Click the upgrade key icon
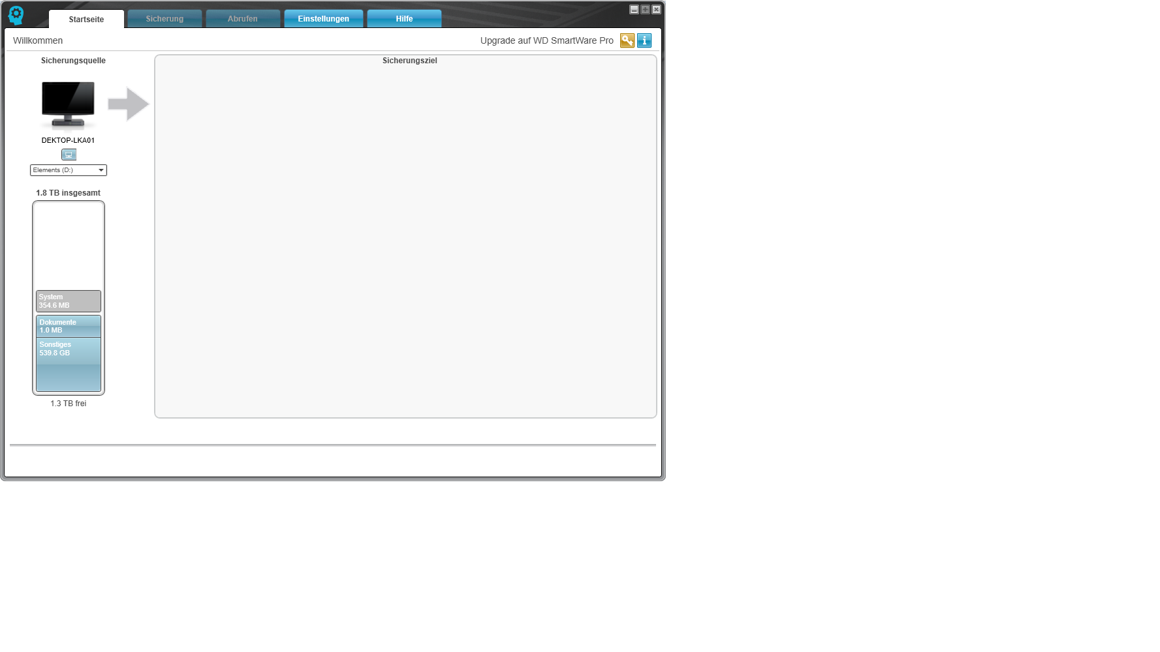The width and height of the screenshot is (1160, 652). pyautogui.click(x=627, y=40)
